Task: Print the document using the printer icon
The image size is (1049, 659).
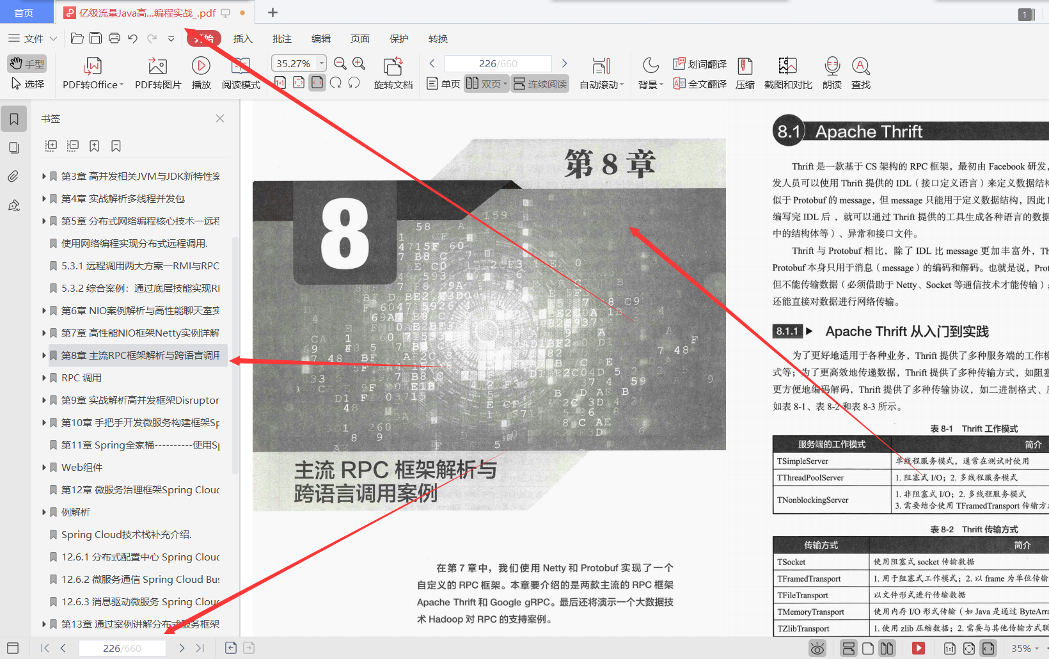Action: coord(114,38)
